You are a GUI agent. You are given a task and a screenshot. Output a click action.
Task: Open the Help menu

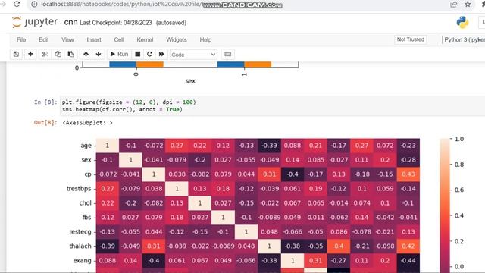pyautogui.click(x=205, y=39)
